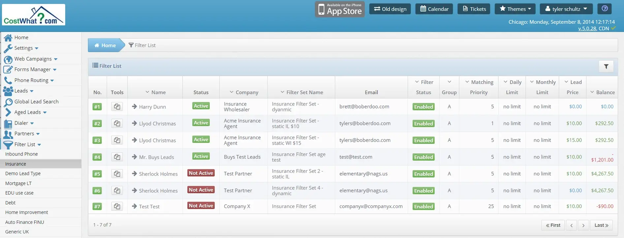The width and height of the screenshot is (624, 238).
Task: Click the Old design button
Action: pyautogui.click(x=390, y=9)
